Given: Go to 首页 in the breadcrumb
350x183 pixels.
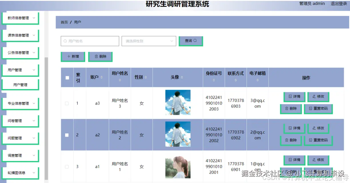Looking at the screenshot, I should pos(64,22).
